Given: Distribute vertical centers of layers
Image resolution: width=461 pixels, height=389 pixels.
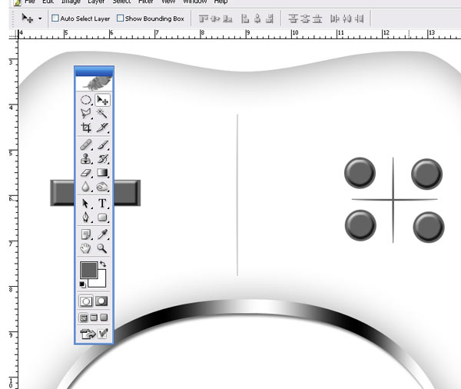Looking at the screenshot, I should click(305, 18).
